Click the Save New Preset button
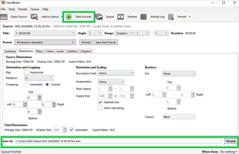The image size is (239, 154). [x=106, y=42]
